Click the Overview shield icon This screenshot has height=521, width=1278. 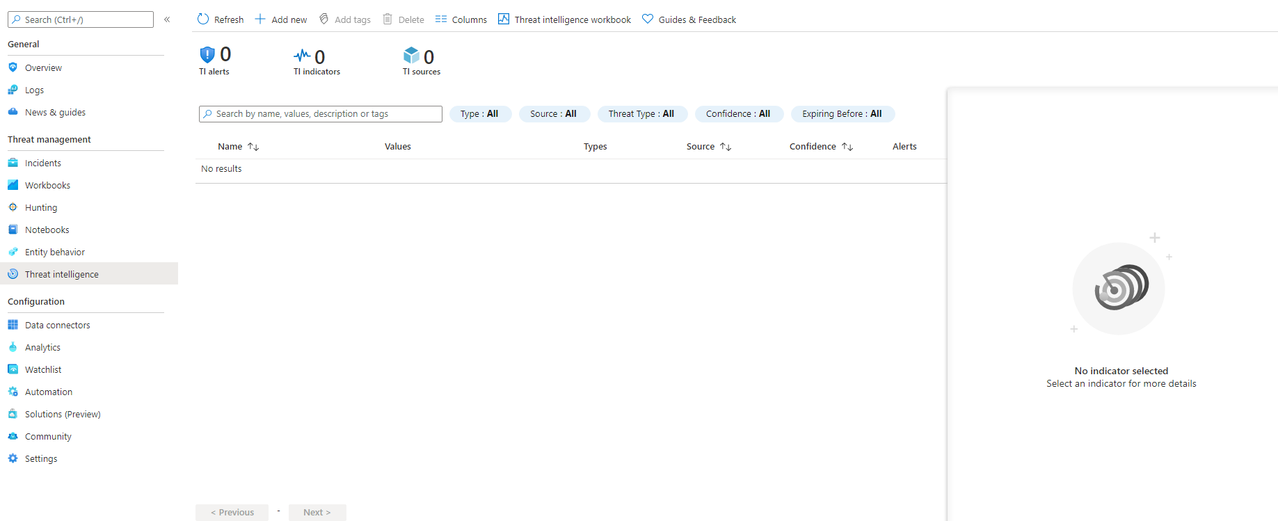pyautogui.click(x=13, y=67)
